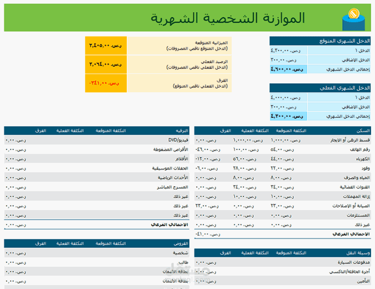Click the 'السكن' table header
The width and height of the screenshot is (375, 289).
coord(363,131)
